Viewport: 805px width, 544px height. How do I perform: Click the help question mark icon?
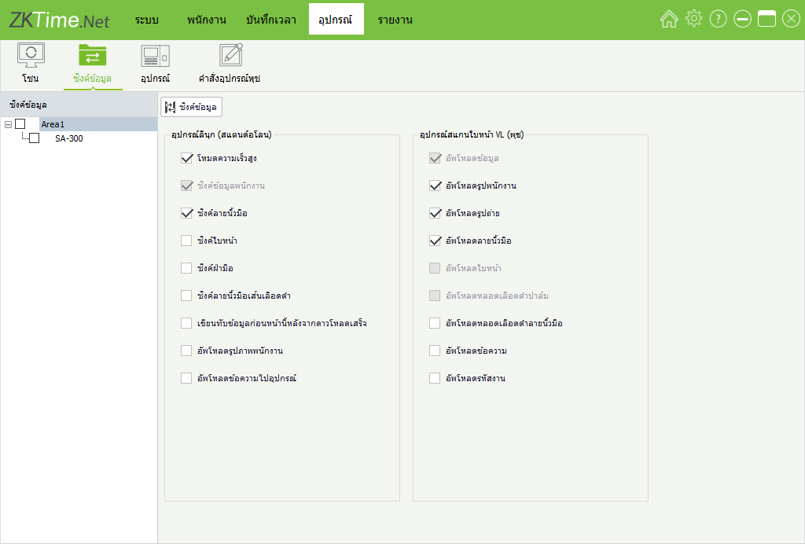(718, 20)
